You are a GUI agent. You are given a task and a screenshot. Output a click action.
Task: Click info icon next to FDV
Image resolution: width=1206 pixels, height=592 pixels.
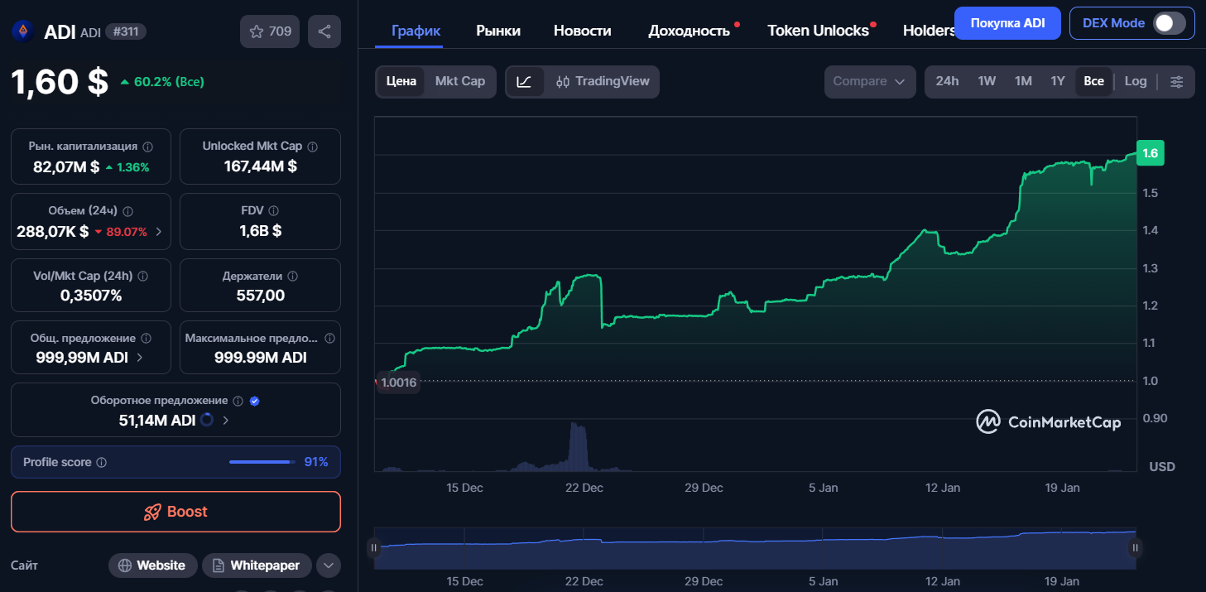(274, 211)
